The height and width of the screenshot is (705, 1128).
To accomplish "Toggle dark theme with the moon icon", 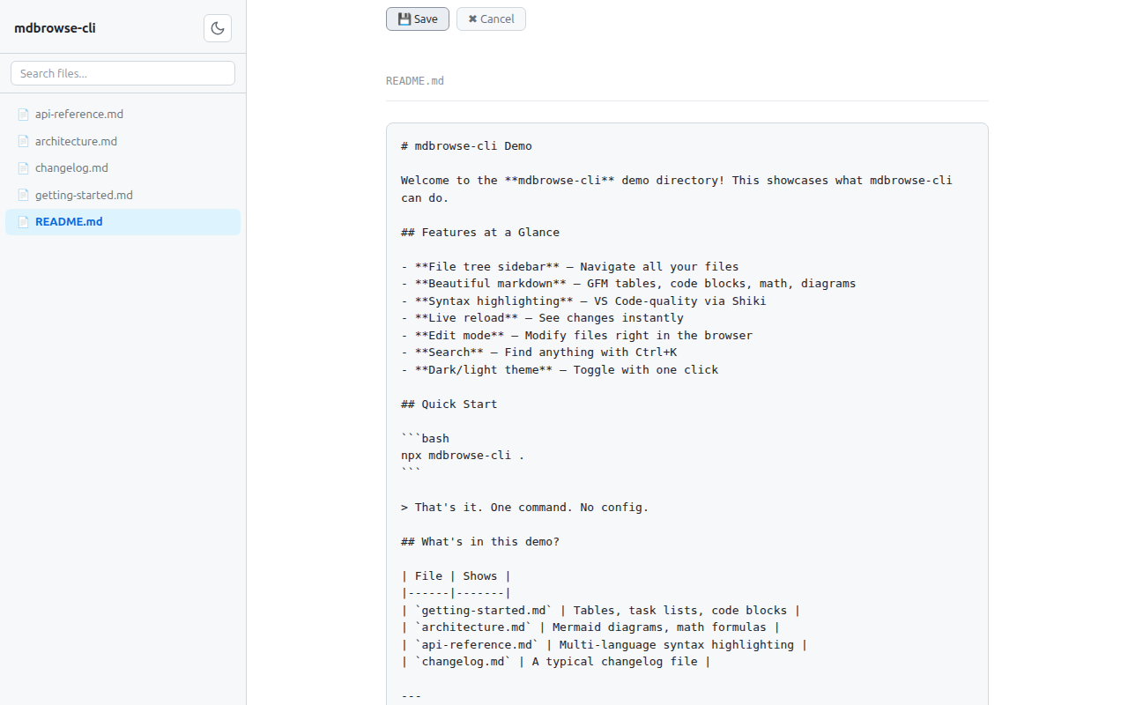I will pos(218,28).
